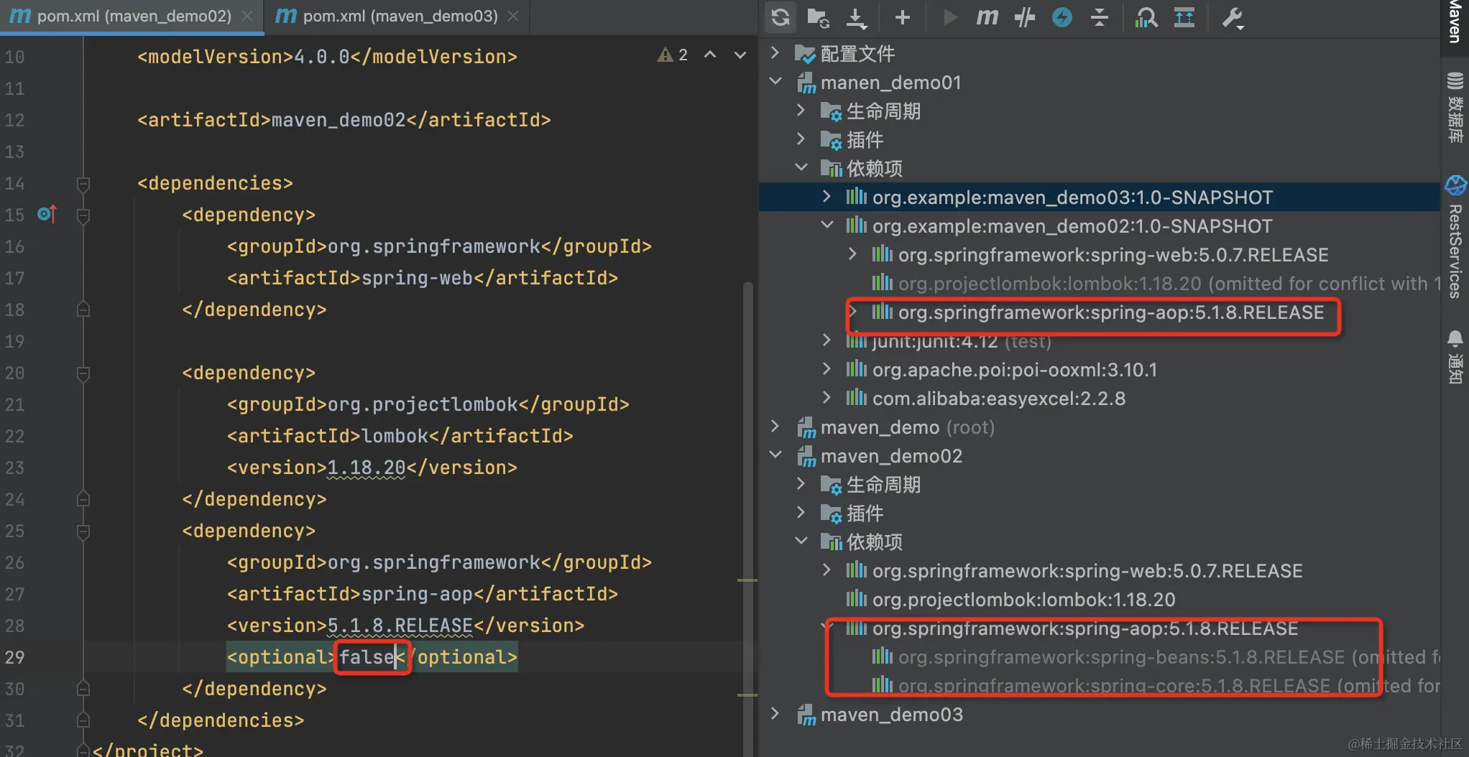The width and height of the screenshot is (1469, 757).
Task: Click the junit:junit:4.12 library icon
Action: click(x=857, y=342)
